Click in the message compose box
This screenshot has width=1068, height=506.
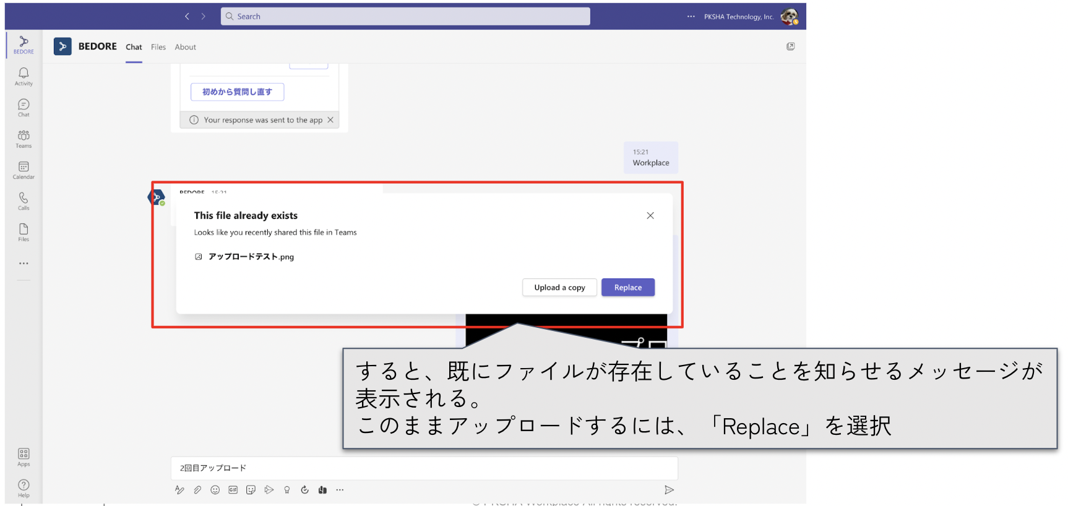pos(424,468)
